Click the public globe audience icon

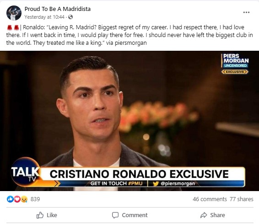[70, 17]
